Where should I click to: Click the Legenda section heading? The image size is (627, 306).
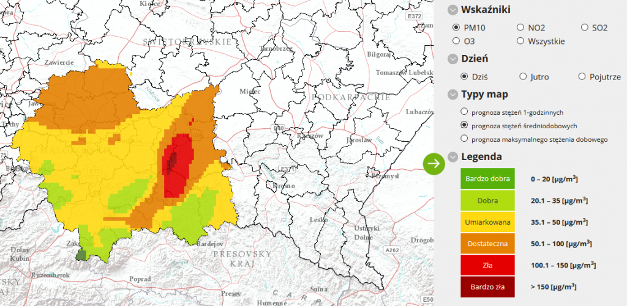(x=481, y=156)
